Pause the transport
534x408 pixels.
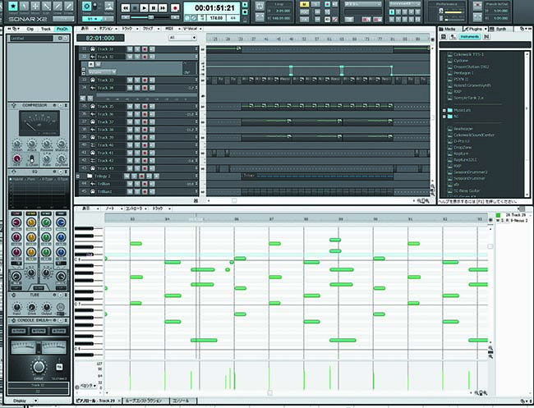(x=154, y=7)
